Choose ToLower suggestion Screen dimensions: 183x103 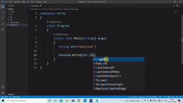(118, 80)
